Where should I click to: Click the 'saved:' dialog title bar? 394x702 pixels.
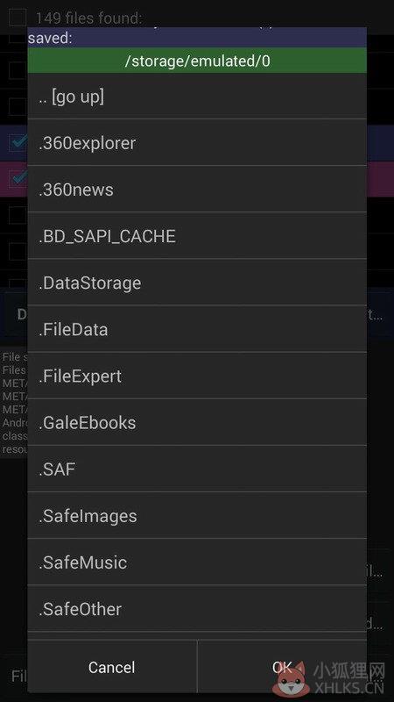click(197, 38)
